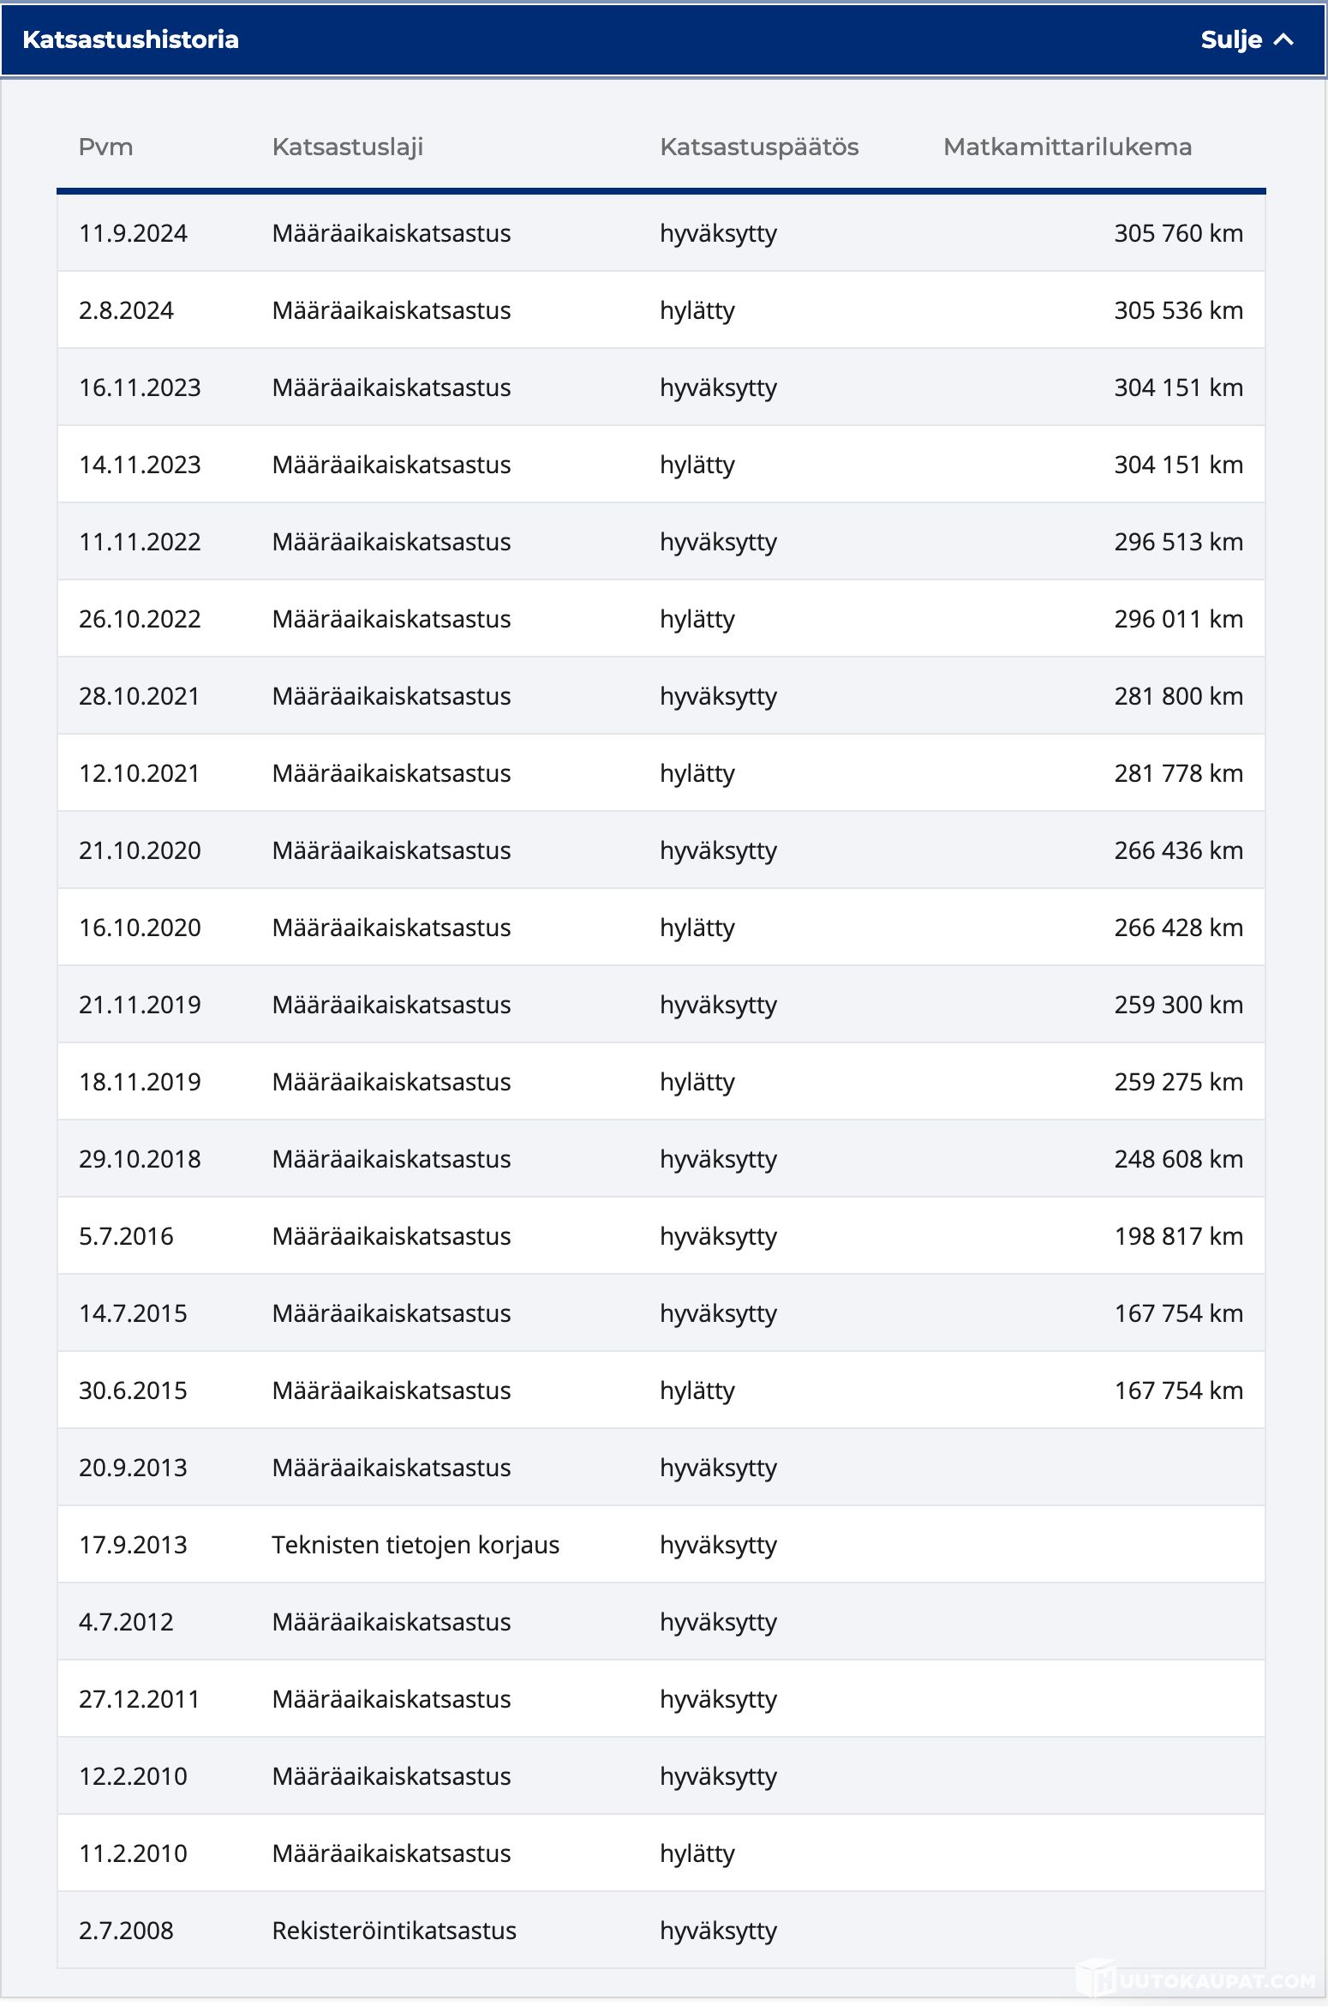Select the 198 817 km odometer value
The image size is (1328, 2006).
tap(1178, 1236)
